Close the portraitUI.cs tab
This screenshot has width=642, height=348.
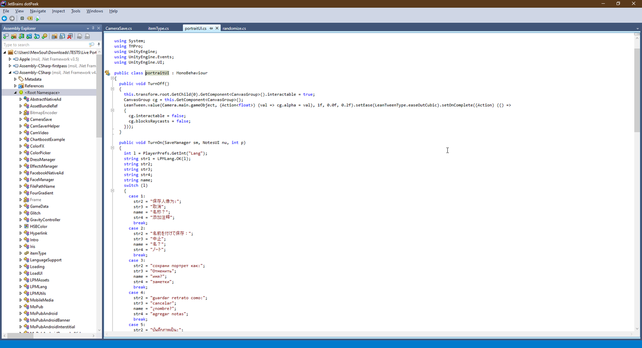click(x=217, y=28)
